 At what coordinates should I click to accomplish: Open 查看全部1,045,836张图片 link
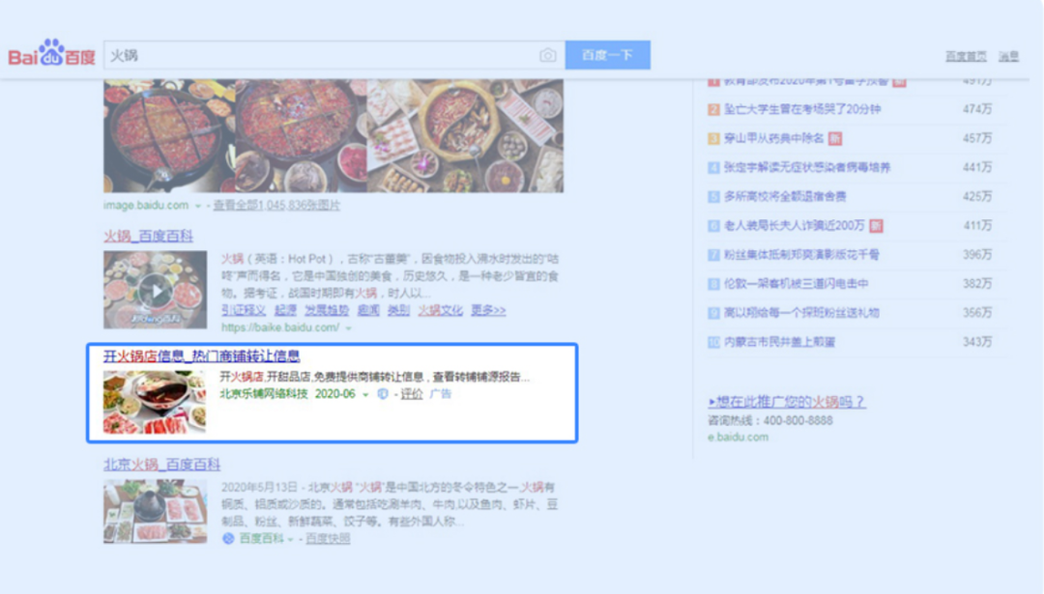click(276, 205)
